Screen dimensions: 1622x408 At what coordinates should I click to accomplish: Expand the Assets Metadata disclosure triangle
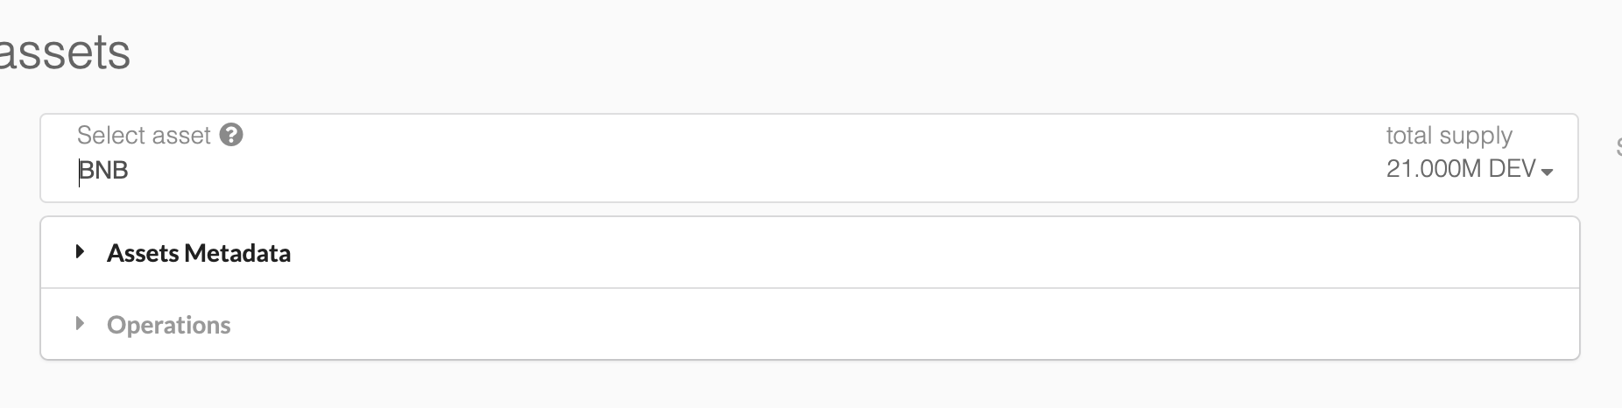(x=80, y=252)
